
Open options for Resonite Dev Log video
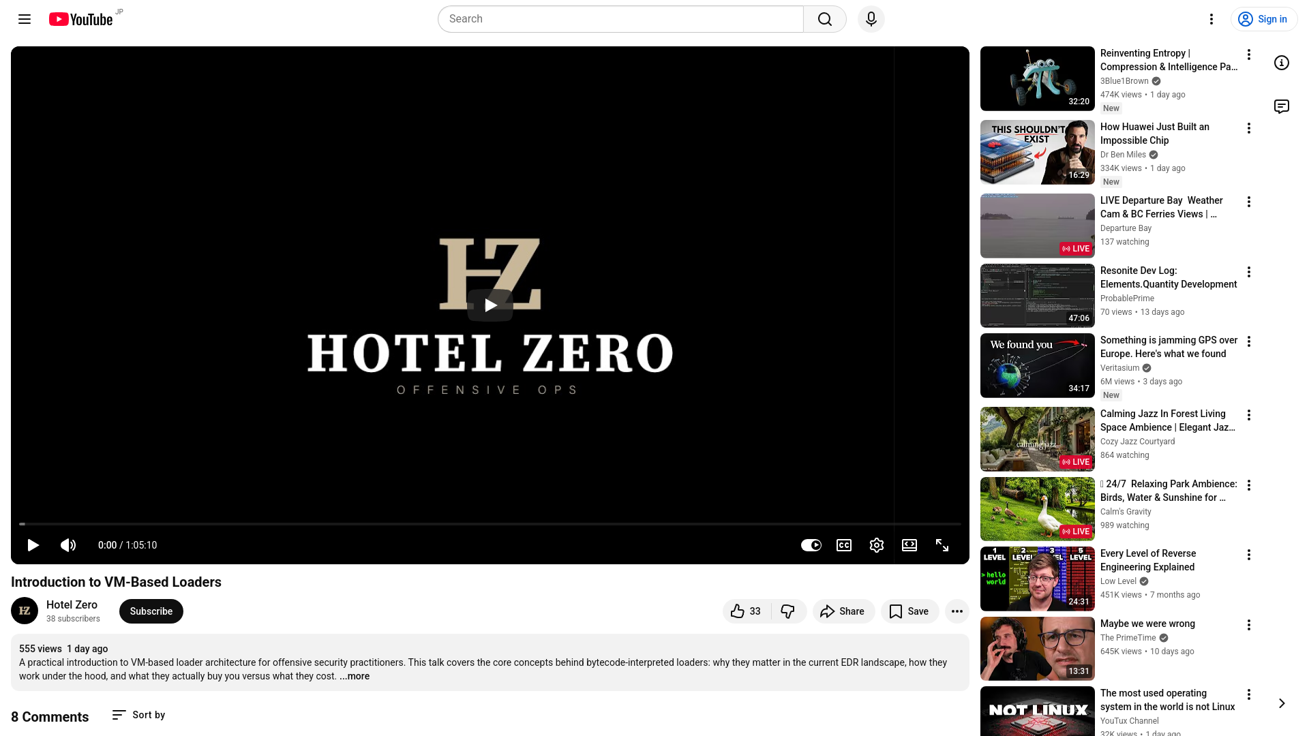tap(1249, 272)
